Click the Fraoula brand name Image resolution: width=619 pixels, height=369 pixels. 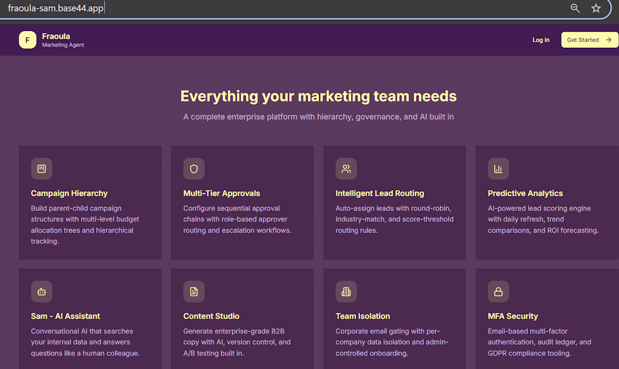click(56, 37)
